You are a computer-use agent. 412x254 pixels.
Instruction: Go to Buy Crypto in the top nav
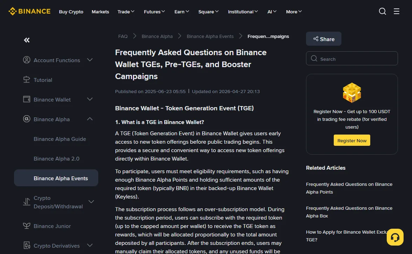click(71, 12)
